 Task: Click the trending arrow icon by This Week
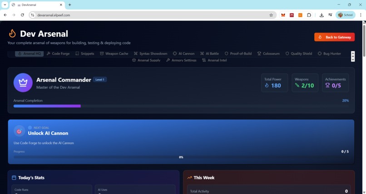tap(189, 178)
